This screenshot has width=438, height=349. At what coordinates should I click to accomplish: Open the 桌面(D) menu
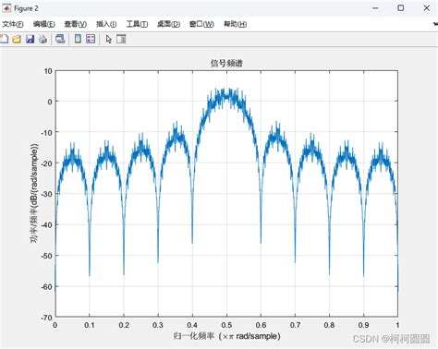pos(168,24)
